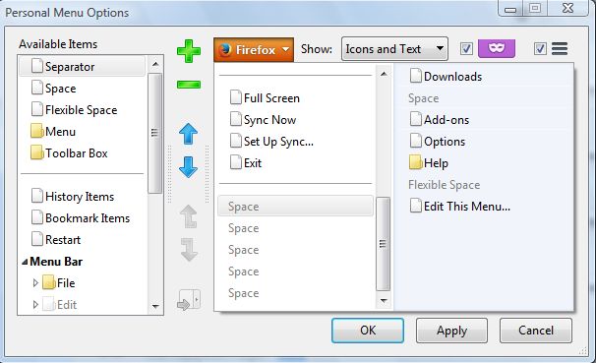Click the grey level-up arrow icon
This screenshot has height=363, width=596.
pyautogui.click(x=189, y=216)
